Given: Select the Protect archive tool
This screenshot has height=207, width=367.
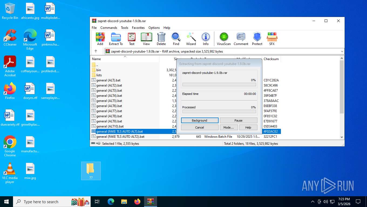Looking at the screenshot, I should (x=257, y=39).
